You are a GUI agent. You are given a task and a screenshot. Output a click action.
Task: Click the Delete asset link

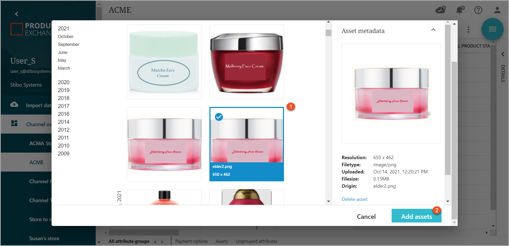(x=355, y=199)
